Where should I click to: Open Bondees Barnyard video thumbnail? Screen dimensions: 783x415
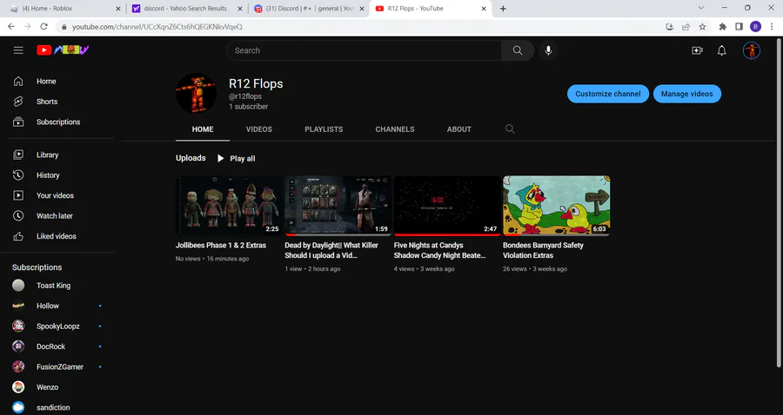coord(556,205)
